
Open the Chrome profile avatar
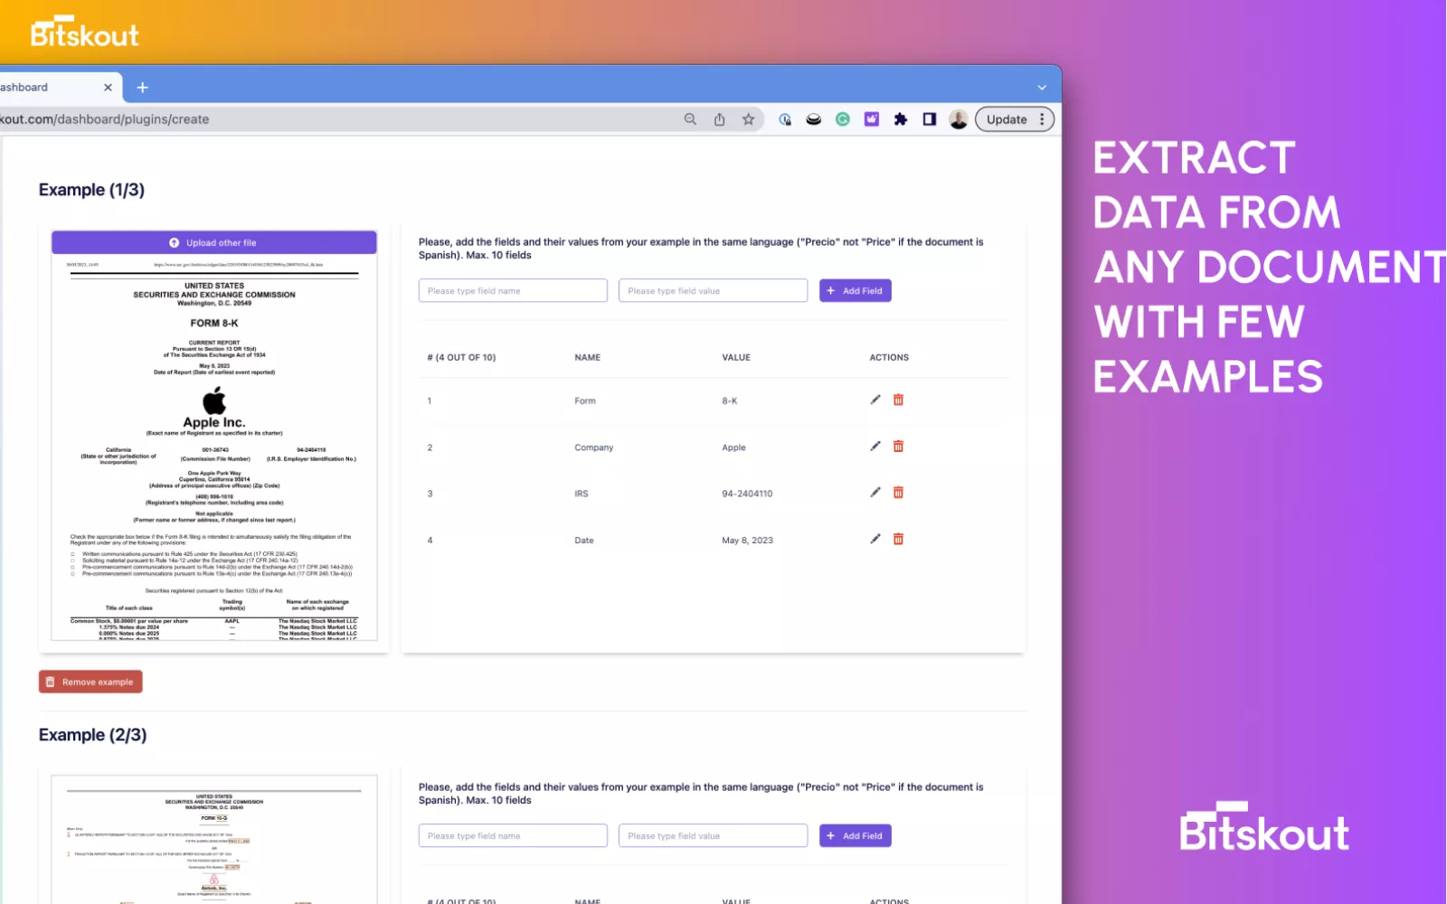958,119
